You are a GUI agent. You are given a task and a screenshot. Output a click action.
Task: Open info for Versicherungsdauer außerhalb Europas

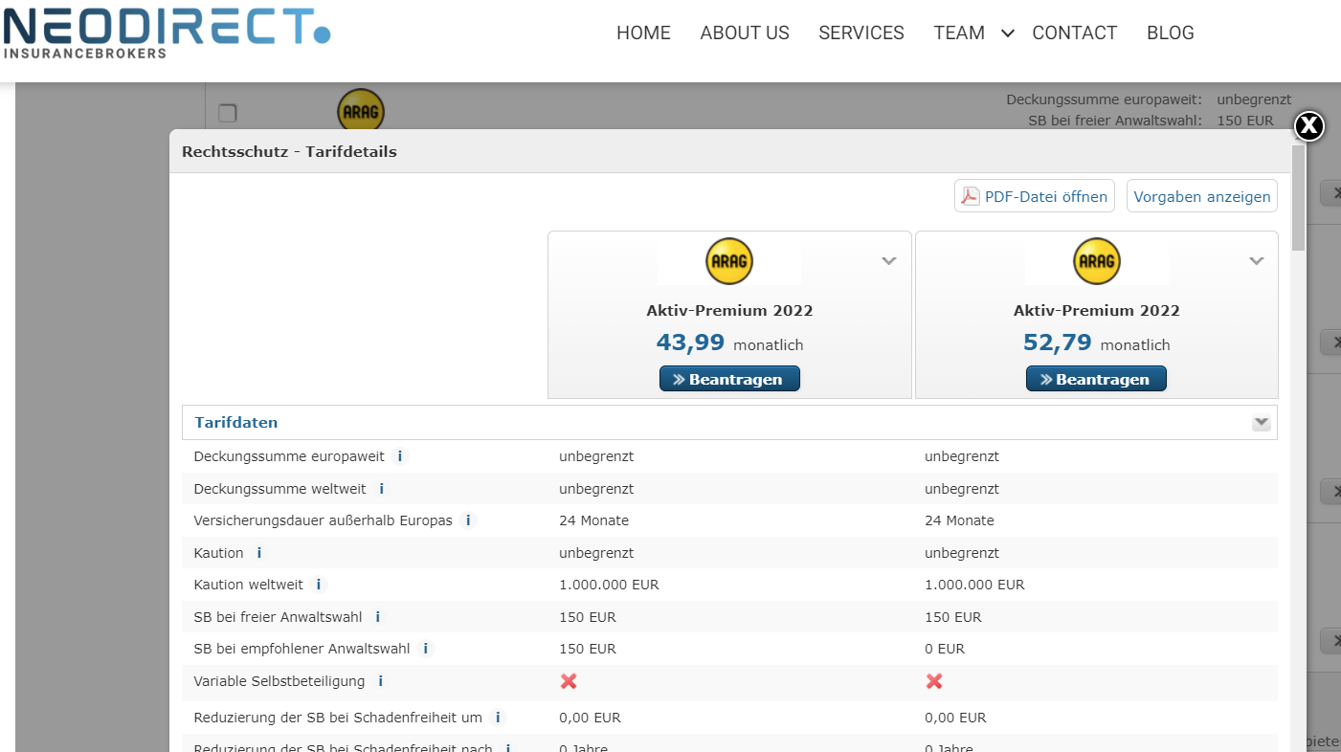[x=468, y=520]
